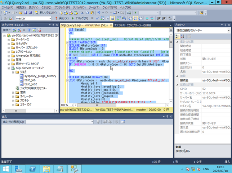
Task: Select the test_job2 job item
Action: coord(31,84)
